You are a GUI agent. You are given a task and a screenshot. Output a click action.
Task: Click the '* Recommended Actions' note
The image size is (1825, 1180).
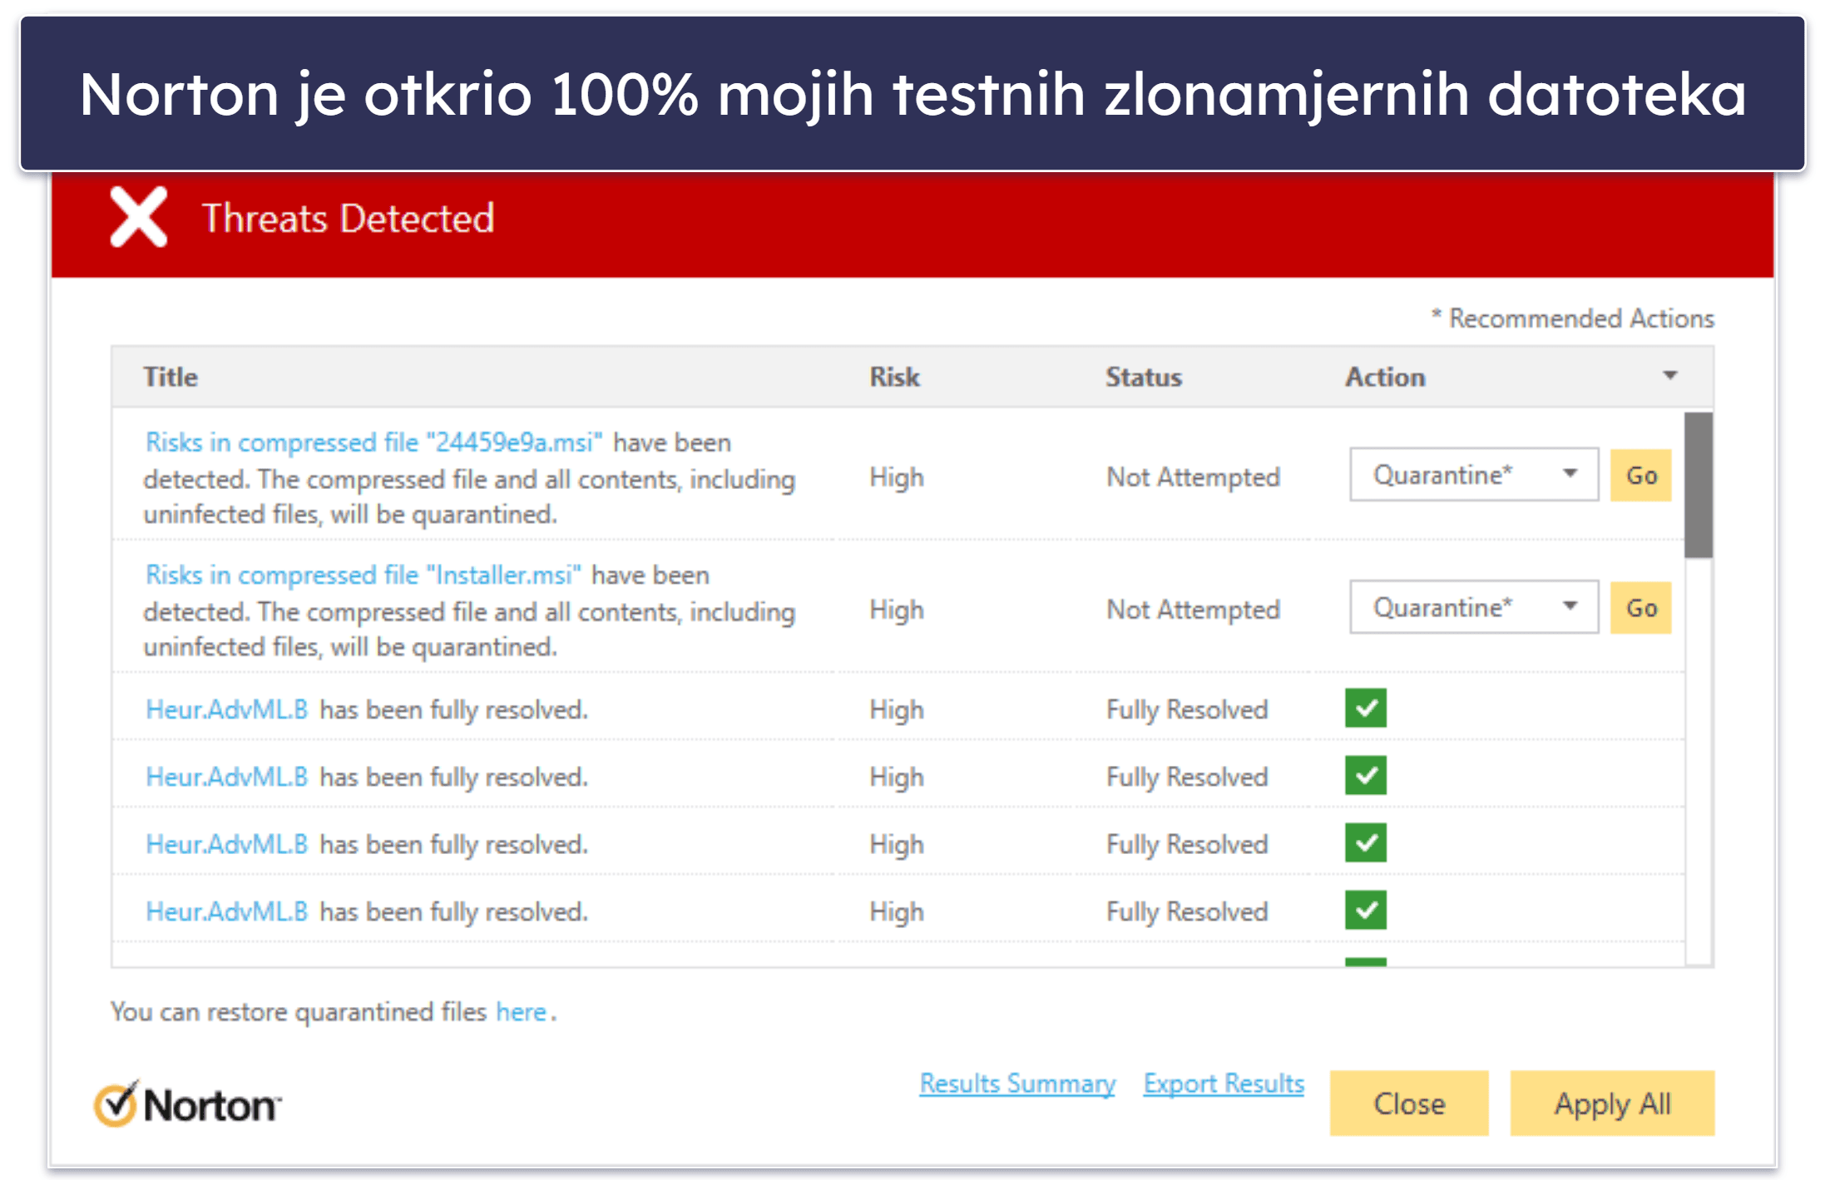[x=1572, y=318]
